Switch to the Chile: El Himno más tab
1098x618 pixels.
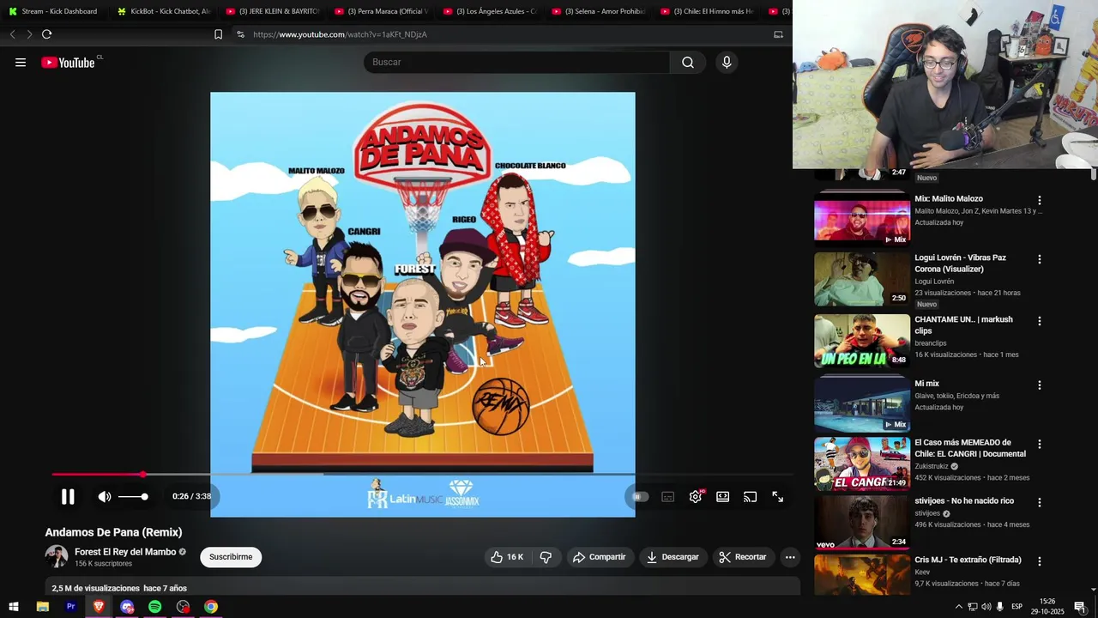(707, 11)
